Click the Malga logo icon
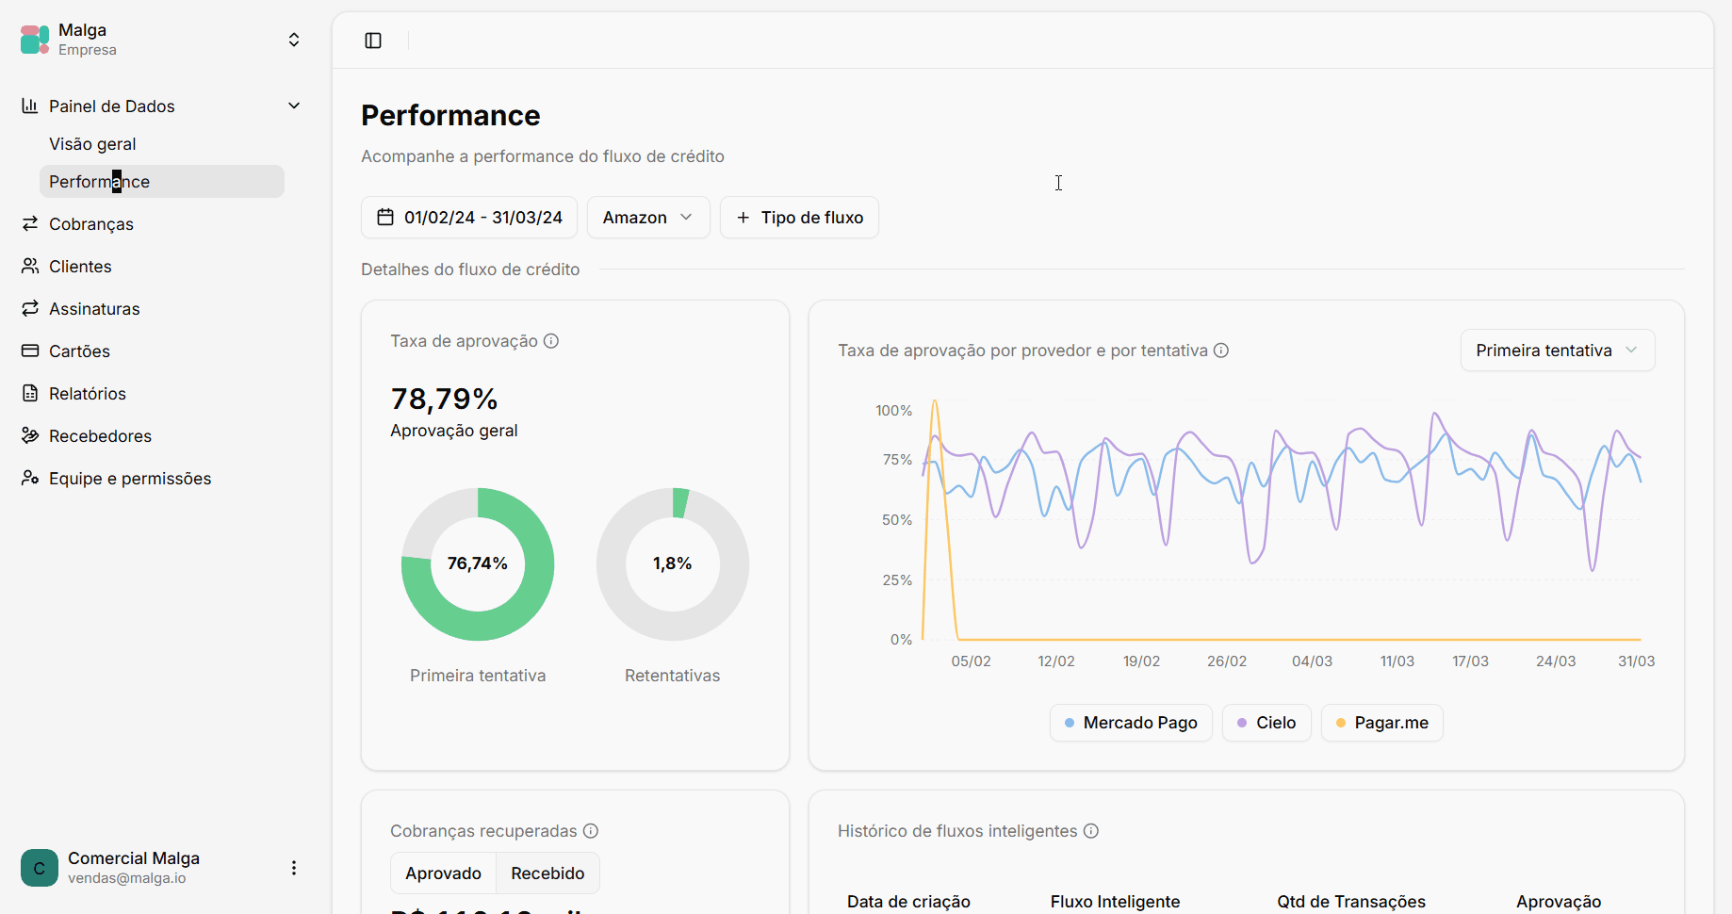The image size is (1732, 914). (35, 40)
